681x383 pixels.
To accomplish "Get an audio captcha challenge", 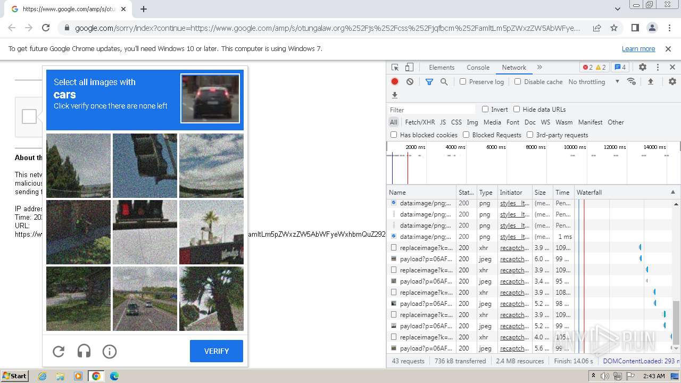I will point(84,351).
